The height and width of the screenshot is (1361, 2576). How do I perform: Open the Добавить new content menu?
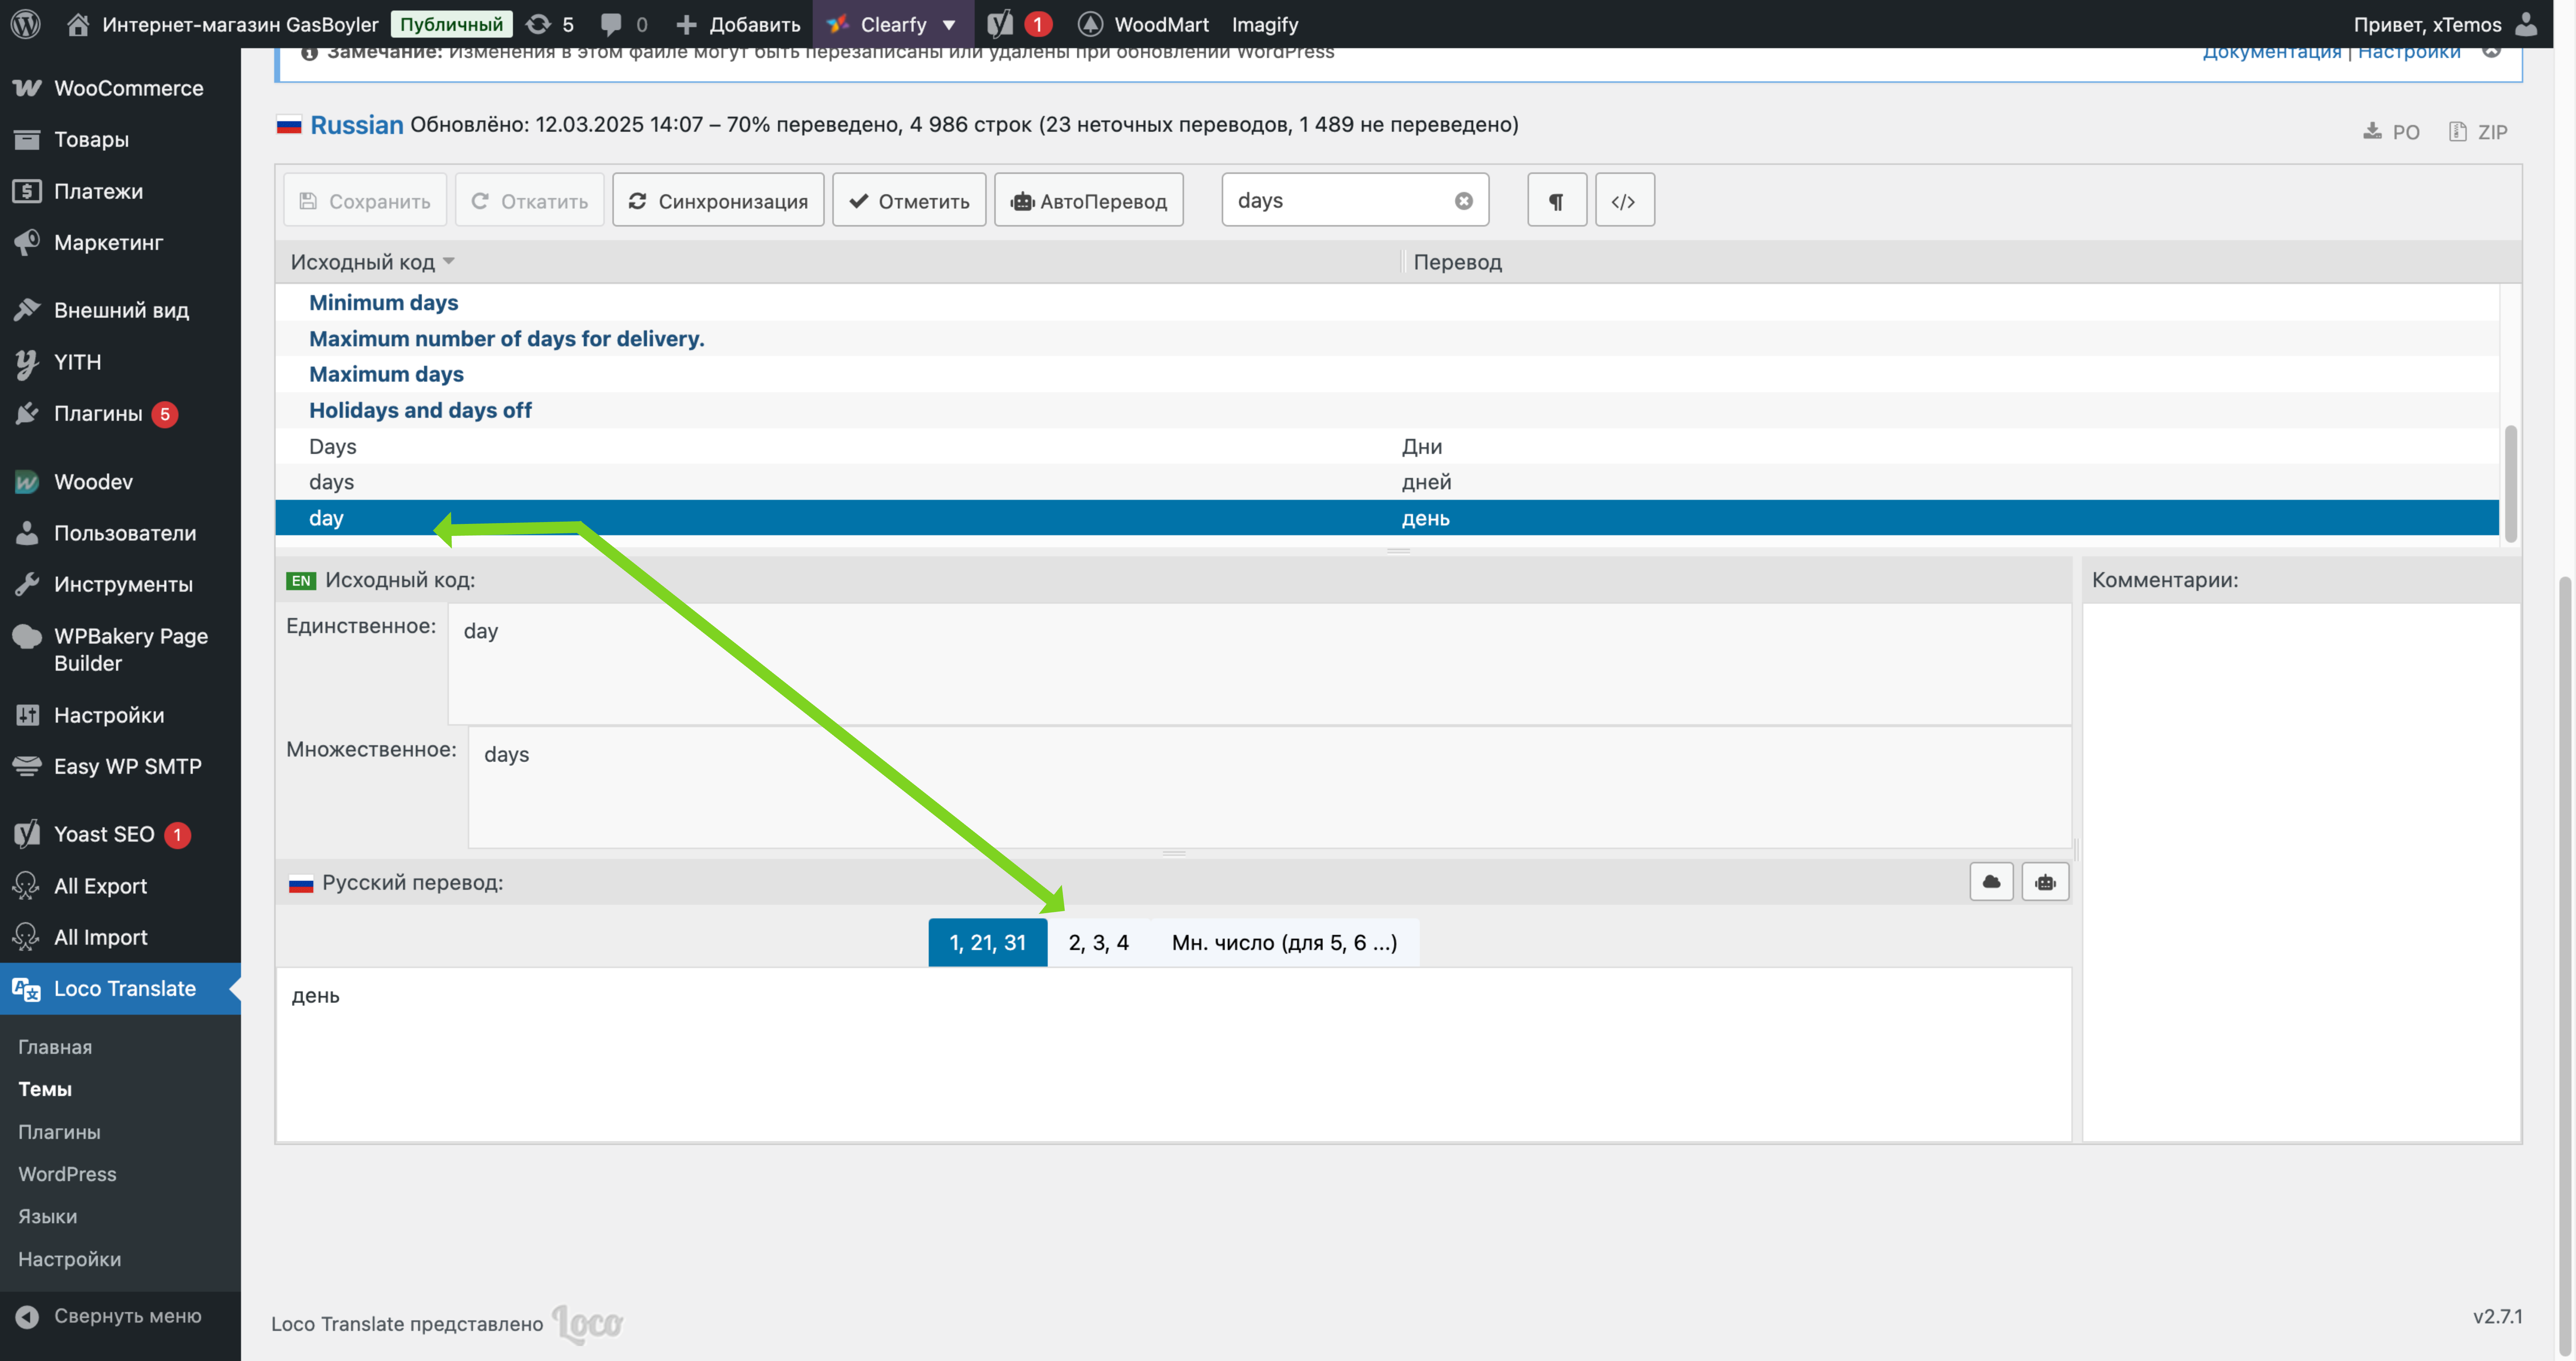[738, 24]
